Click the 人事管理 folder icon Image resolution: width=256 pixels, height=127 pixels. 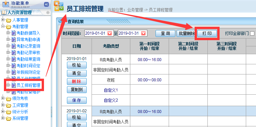pos(9,20)
